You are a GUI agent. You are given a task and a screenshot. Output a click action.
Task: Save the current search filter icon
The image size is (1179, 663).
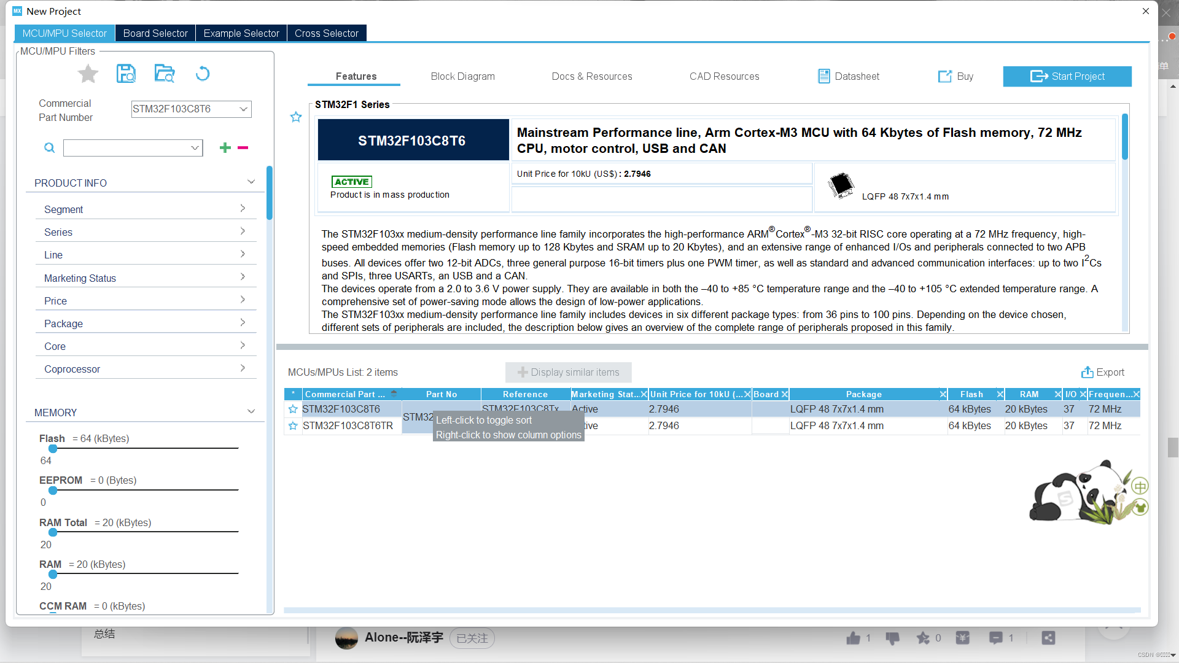(x=126, y=74)
